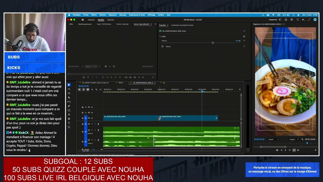Screen dimensions: 323x182
Task: Open the active sequence tab panel menu
Action: (155, 83)
